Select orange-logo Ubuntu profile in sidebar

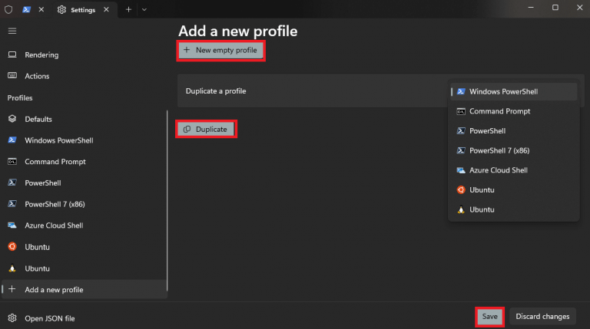point(84,247)
